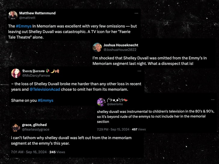View the 457 Views count
Image resolution: width=219 pixels, height=164 pixels.
tap(139, 129)
